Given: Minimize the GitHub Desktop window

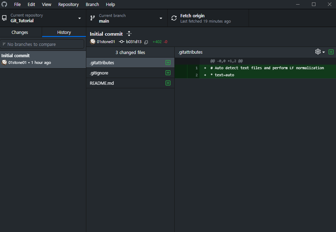Looking at the screenshot, I should coord(298,4).
